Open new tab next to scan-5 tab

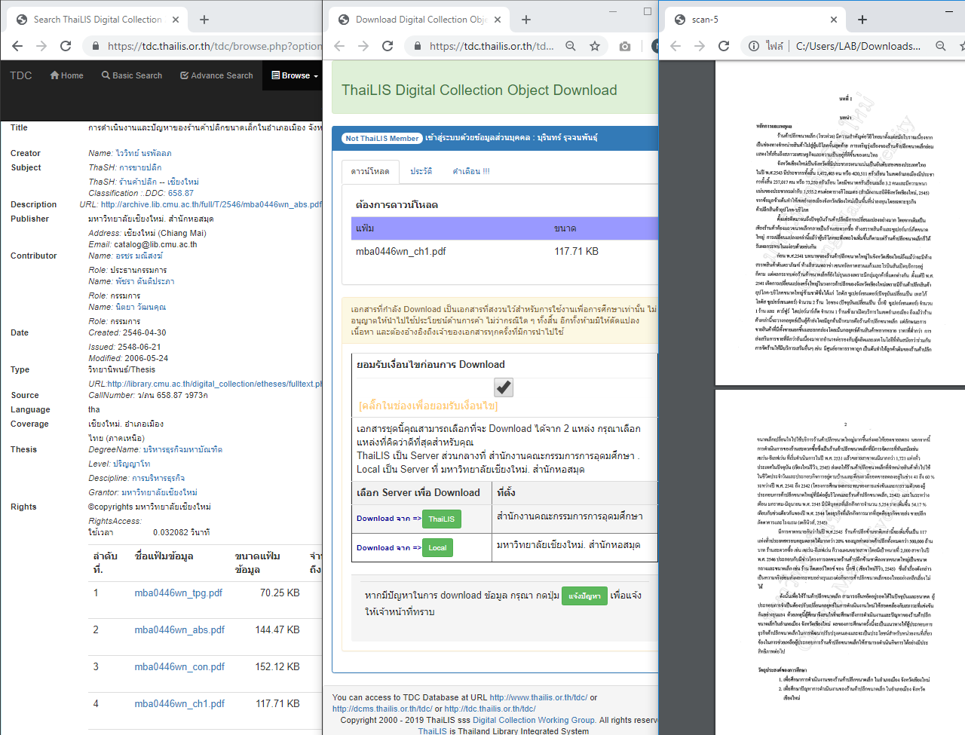862,20
